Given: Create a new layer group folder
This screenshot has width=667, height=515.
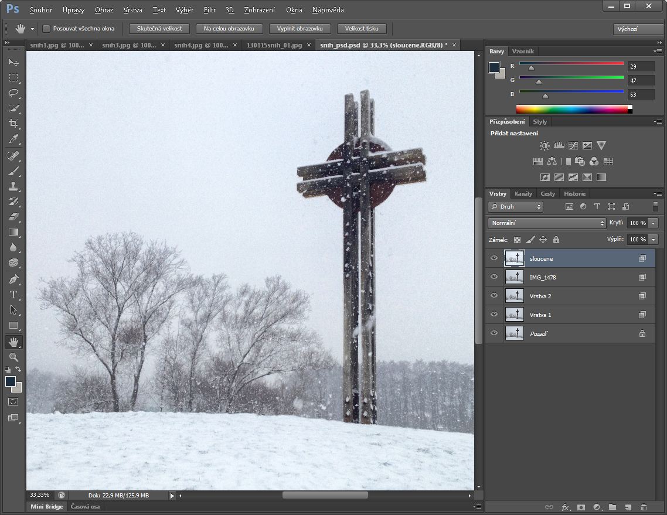Looking at the screenshot, I should coord(612,507).
